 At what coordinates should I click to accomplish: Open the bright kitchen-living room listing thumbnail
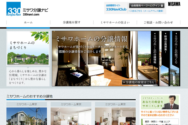(x=71, y=116)
